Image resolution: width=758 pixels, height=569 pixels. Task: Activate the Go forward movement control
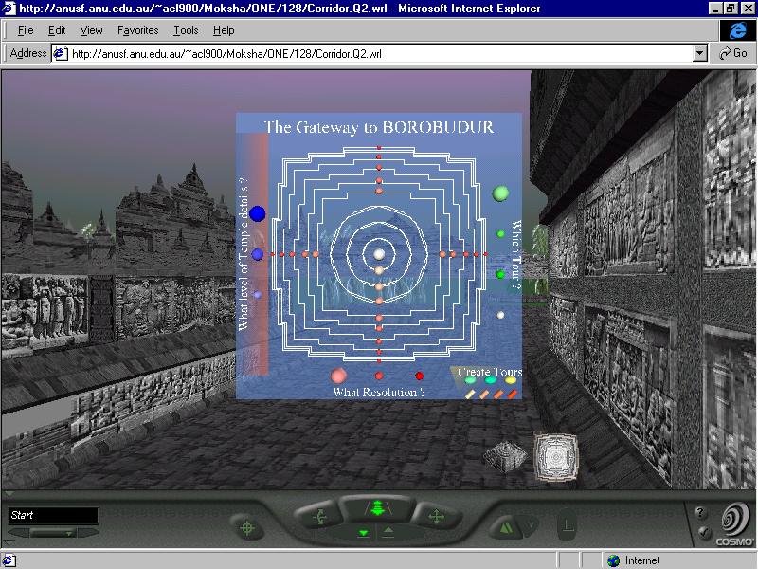377,510
